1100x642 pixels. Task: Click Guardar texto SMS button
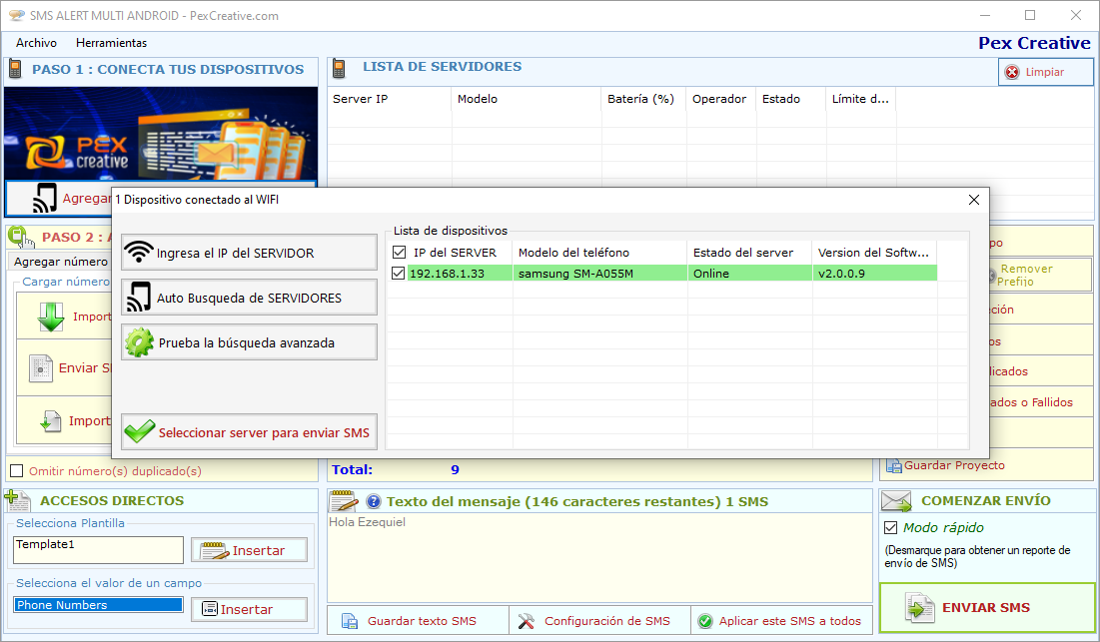pyautogui.click(x=418, y=621)
